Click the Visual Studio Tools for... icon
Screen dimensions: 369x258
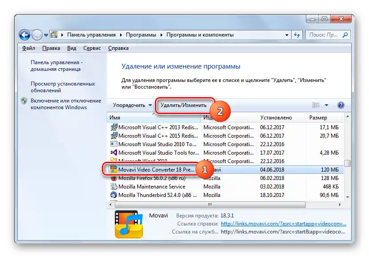[x=114, y=152]
